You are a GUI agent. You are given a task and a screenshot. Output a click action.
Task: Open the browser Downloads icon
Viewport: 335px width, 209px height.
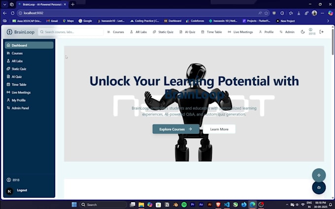tap(299, 13)
